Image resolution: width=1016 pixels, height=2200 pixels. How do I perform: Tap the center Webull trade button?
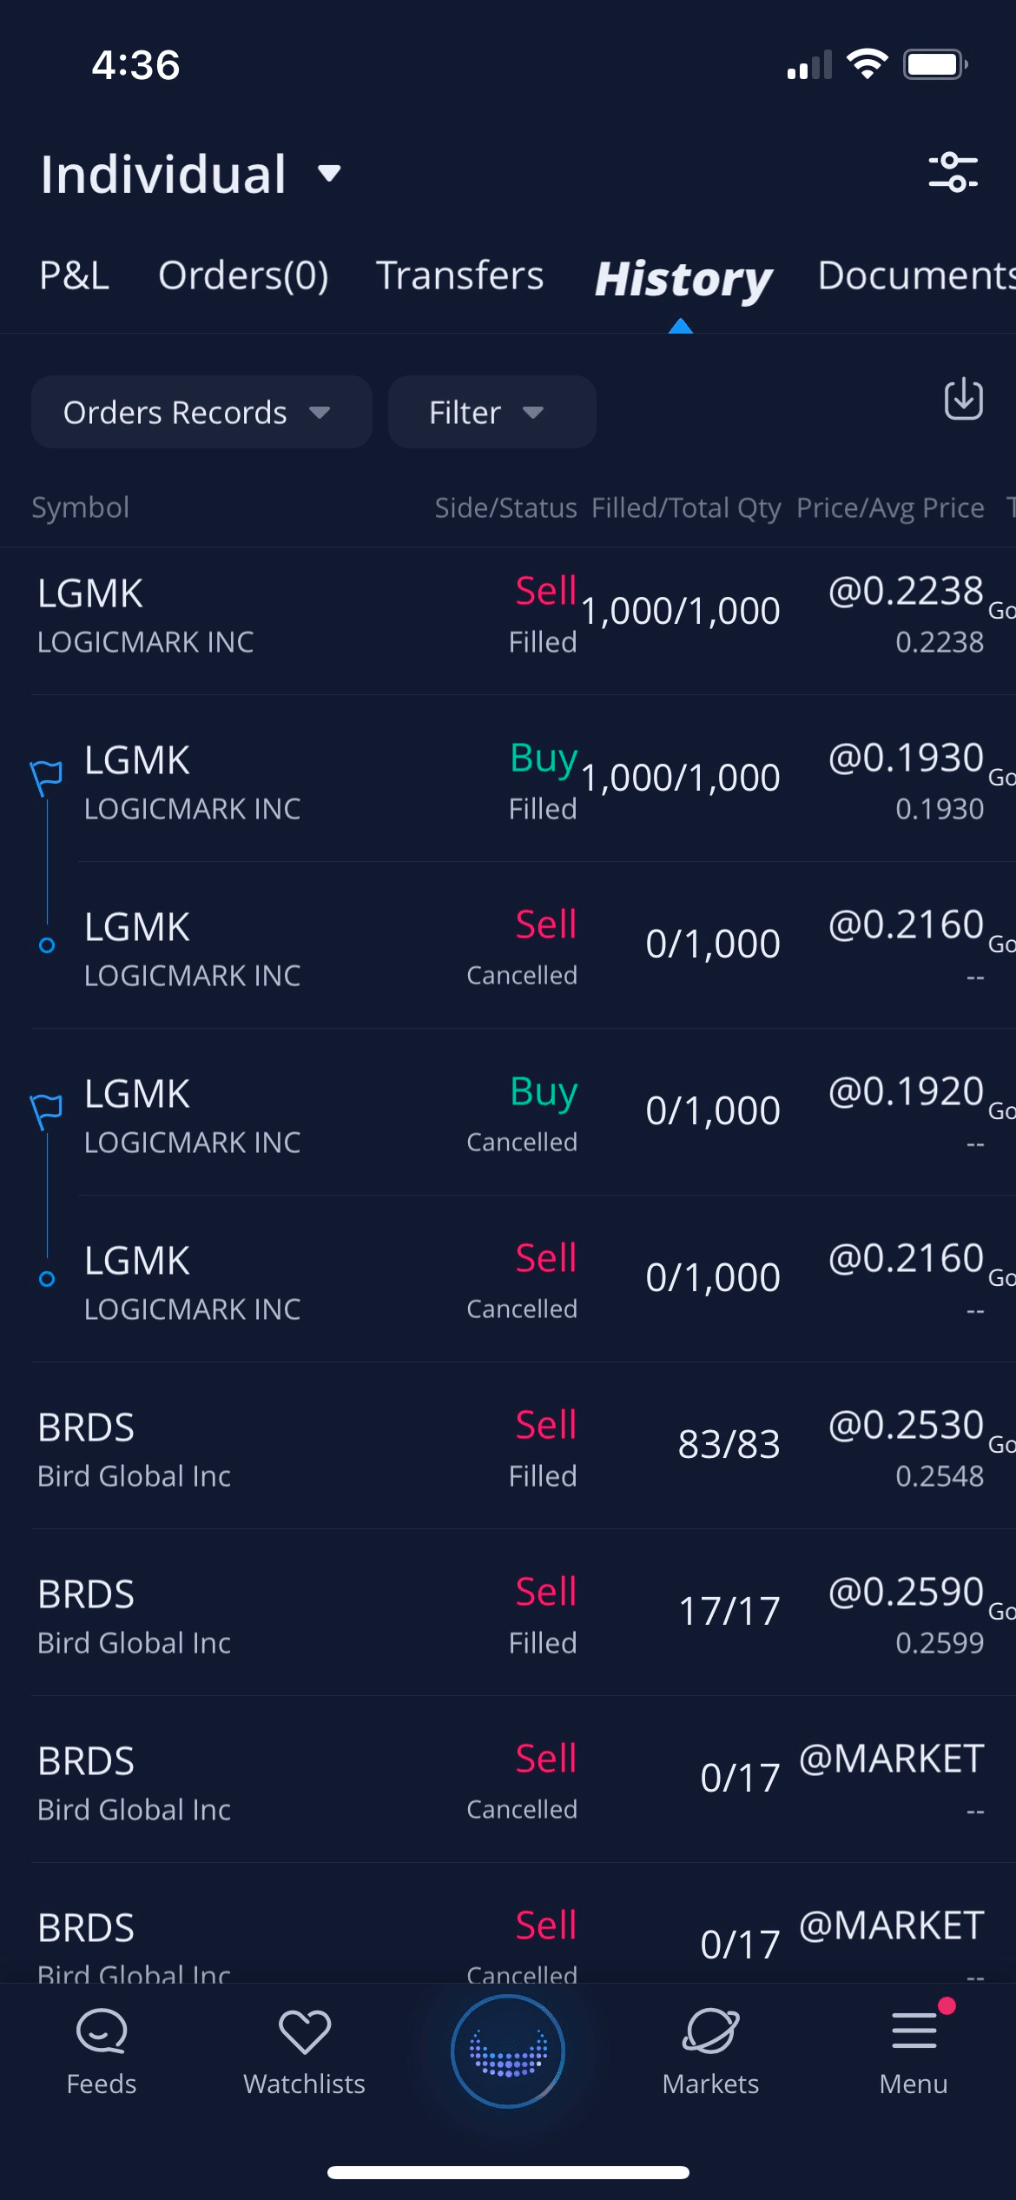click(508, 2051)
